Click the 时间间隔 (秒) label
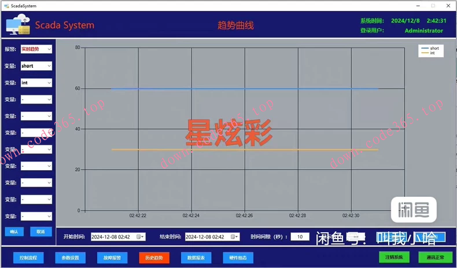Viewport: 457px width, 268px height. [269, 237]
